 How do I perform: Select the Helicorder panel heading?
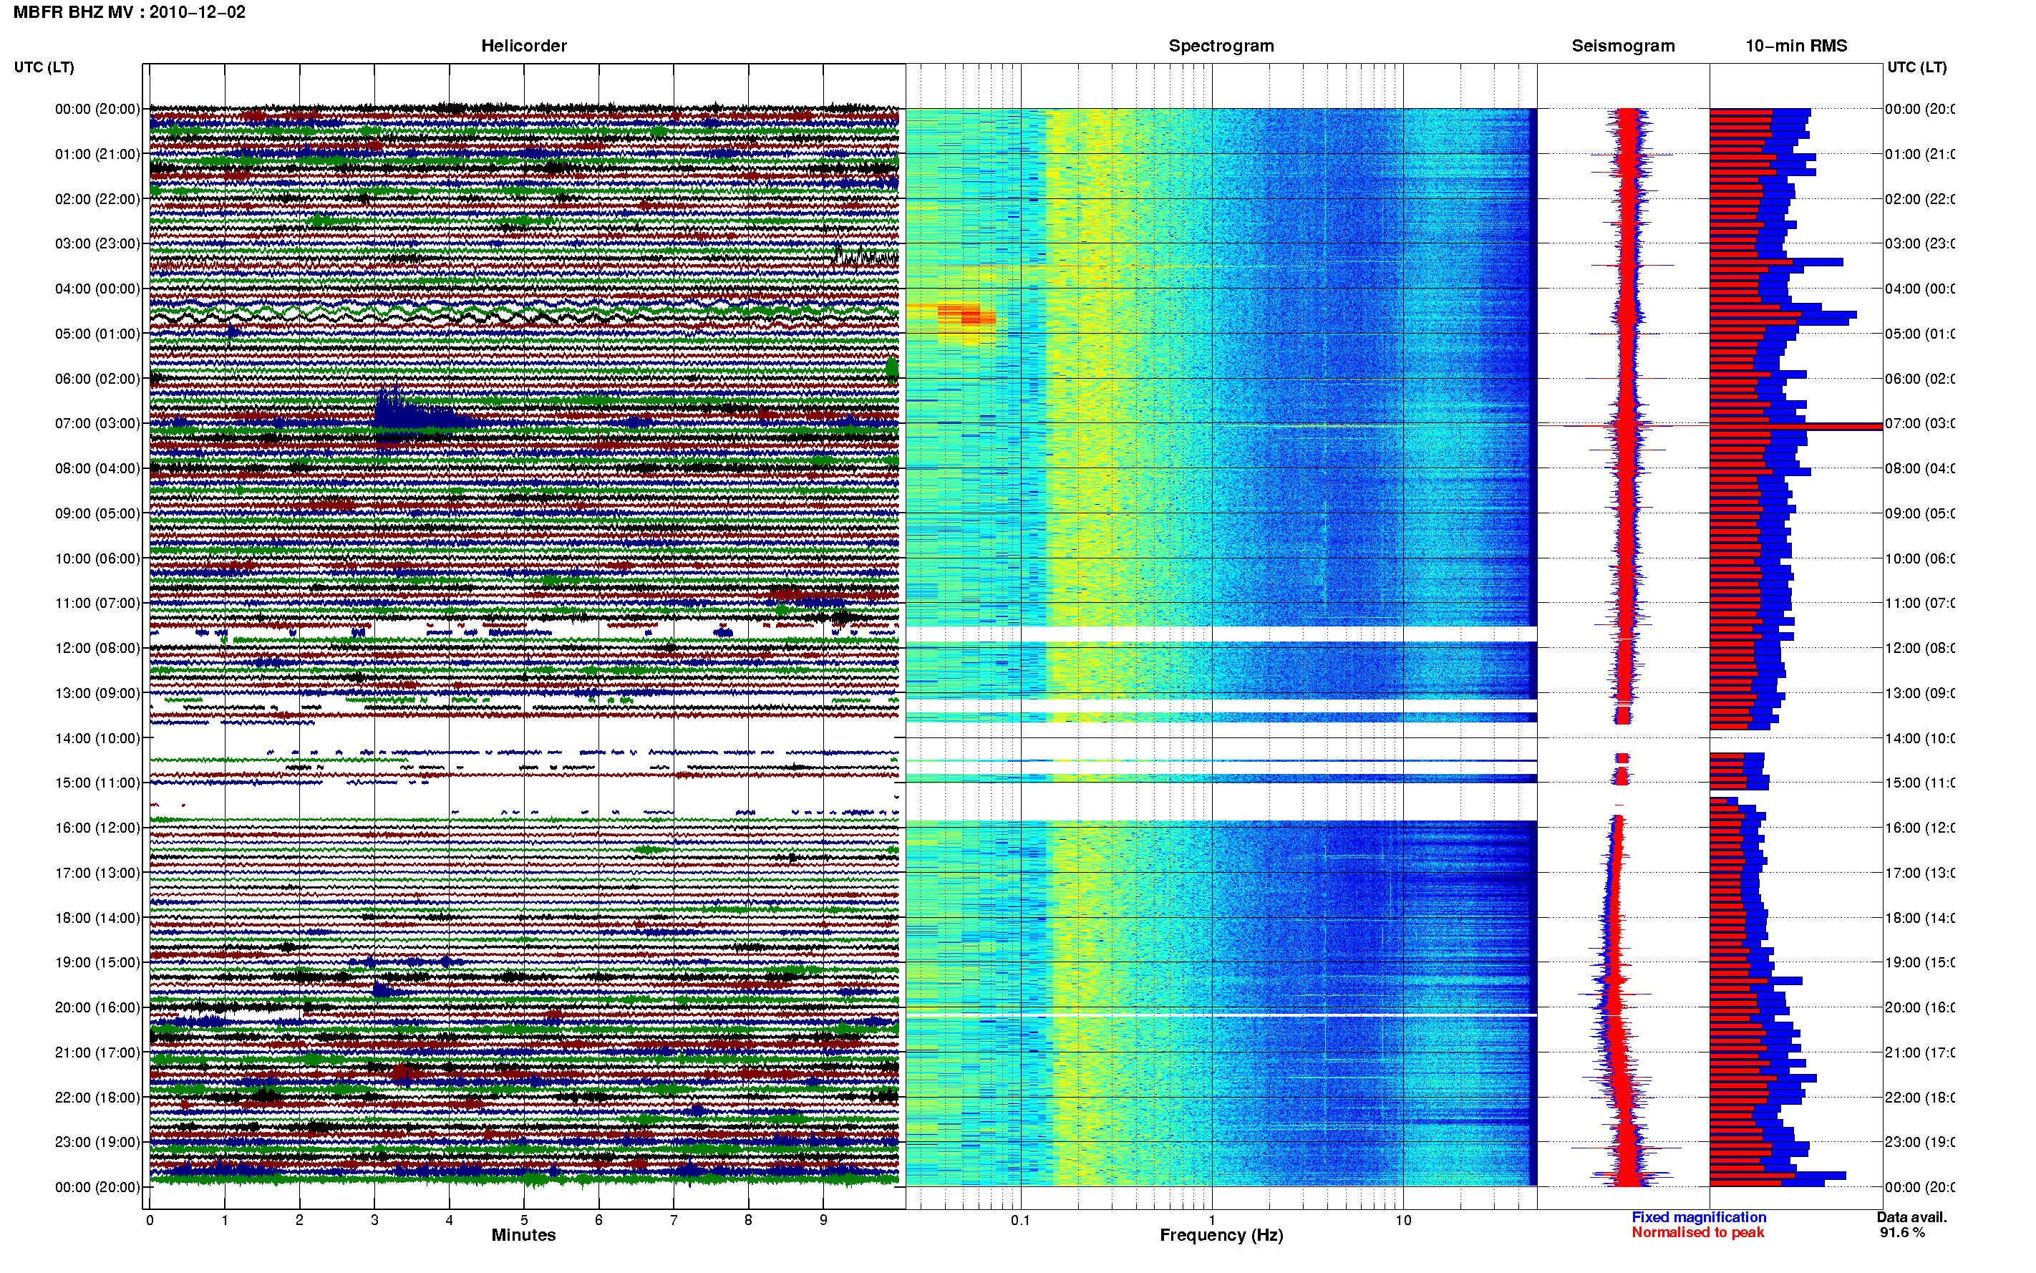coord(523,46)
